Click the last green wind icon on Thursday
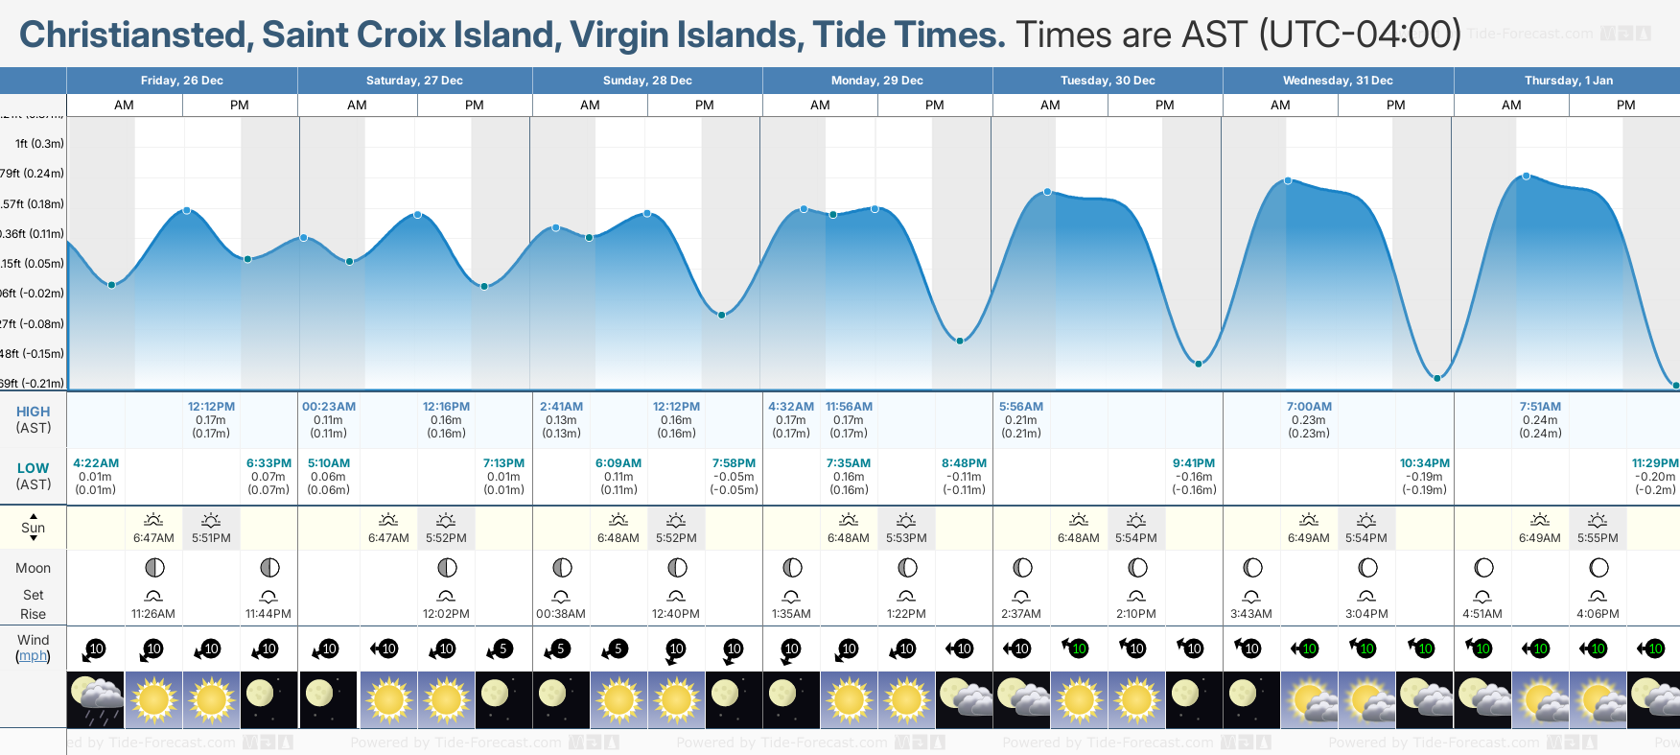The width and height of the screenshot is (1680, 755). click(1653, 649)
